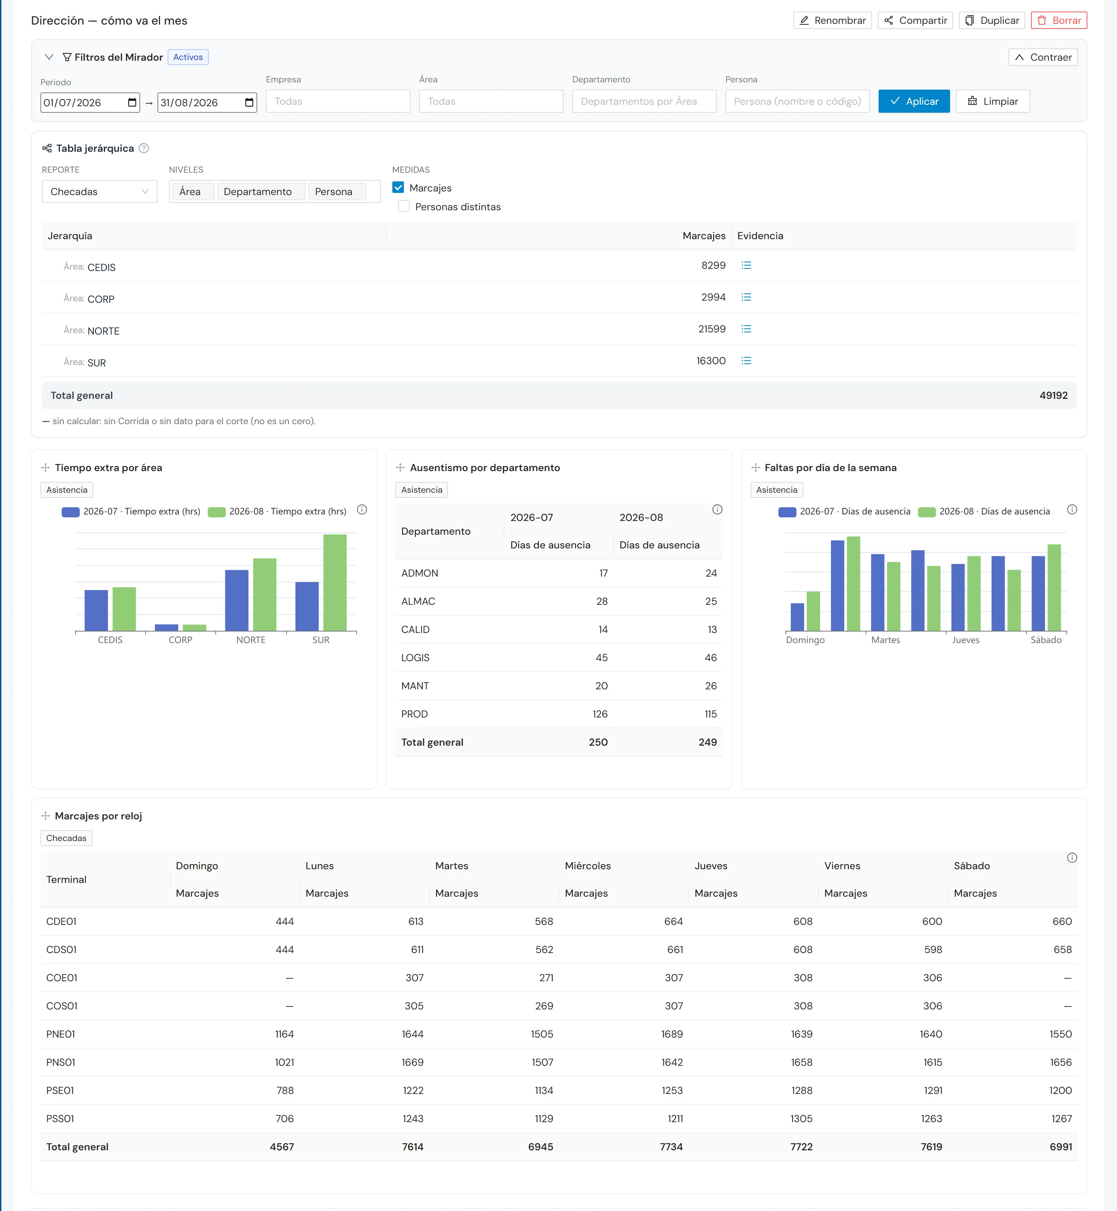Click info icon on Ausentismo por departamento
Screen dimensions: 1117x1211
717,510
